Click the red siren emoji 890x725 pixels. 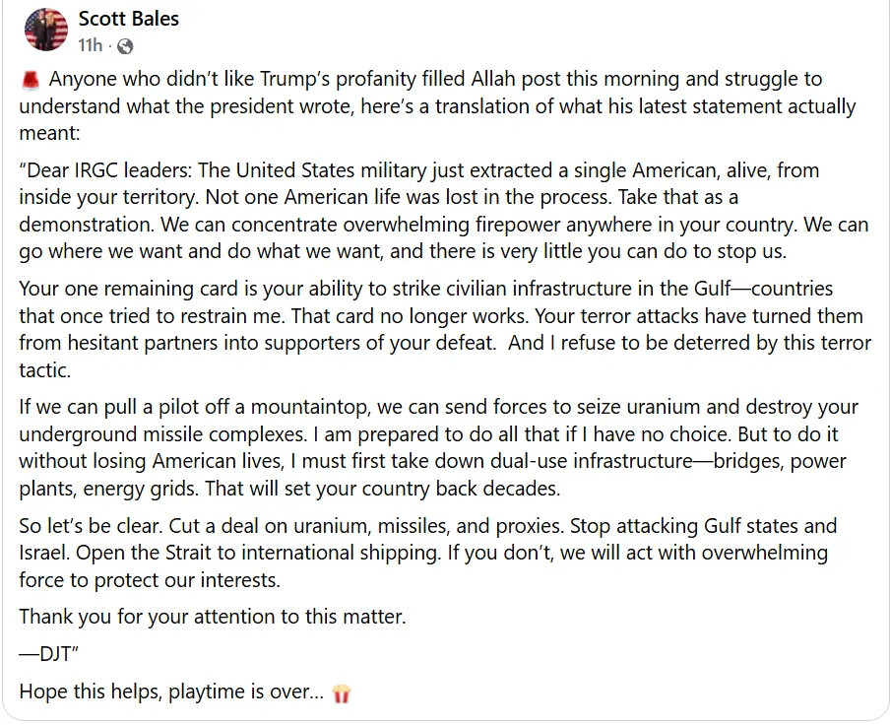29,79
